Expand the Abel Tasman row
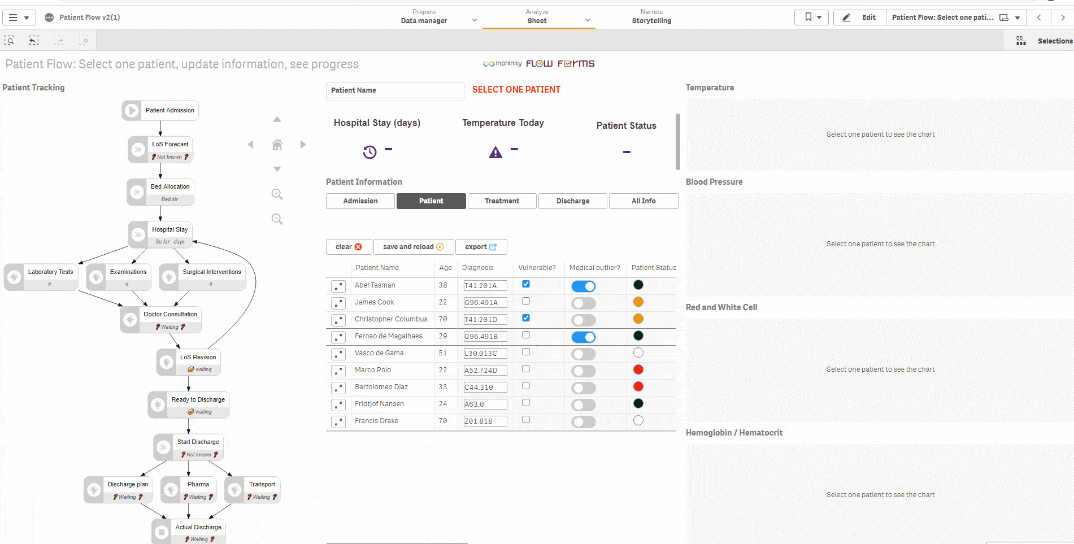Image resolution: width=1074 pixels, height=544 pixels. tap(338, 286)
